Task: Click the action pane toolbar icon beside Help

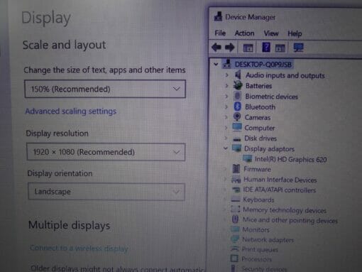Action: pos(280,48)
